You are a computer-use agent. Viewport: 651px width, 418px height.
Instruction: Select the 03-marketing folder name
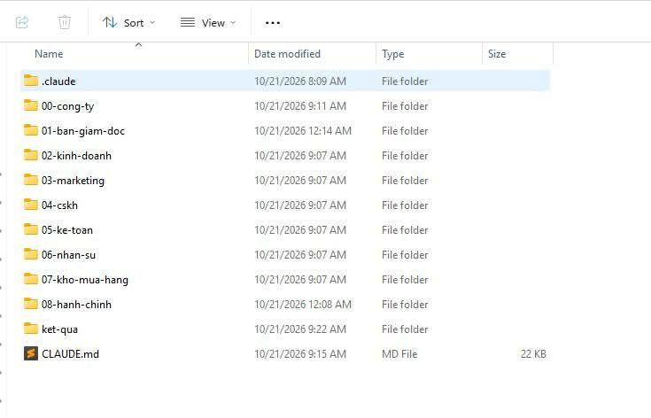(x=73, y=181)
